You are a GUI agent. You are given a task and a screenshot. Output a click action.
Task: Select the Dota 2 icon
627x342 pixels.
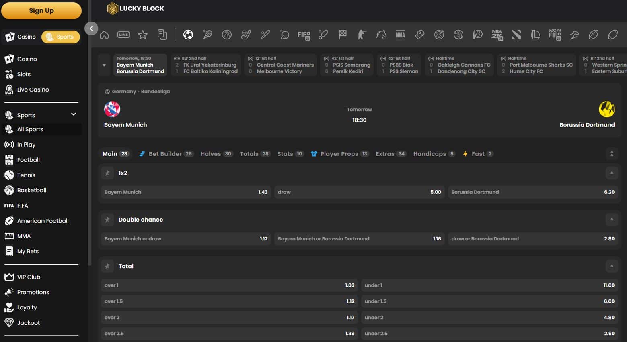(x=516, y=35)
